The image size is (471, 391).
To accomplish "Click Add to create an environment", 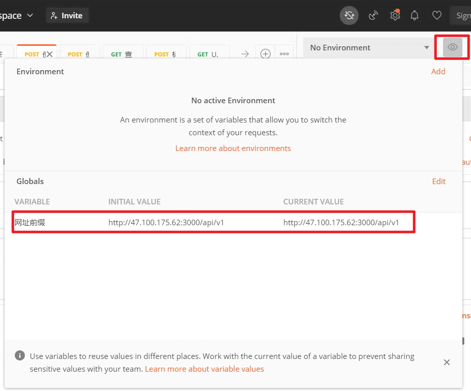I will click(x=438, y=72).
